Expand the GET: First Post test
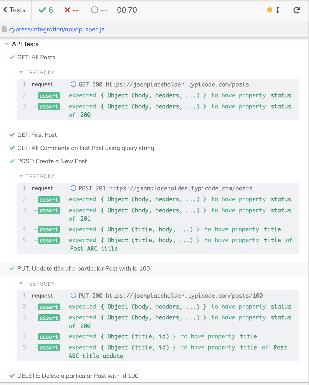The image size is (309, 385). pyautogui.click(x=37, y=135)
